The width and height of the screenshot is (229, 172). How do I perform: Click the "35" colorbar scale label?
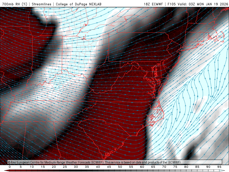(x=87, y=167)
